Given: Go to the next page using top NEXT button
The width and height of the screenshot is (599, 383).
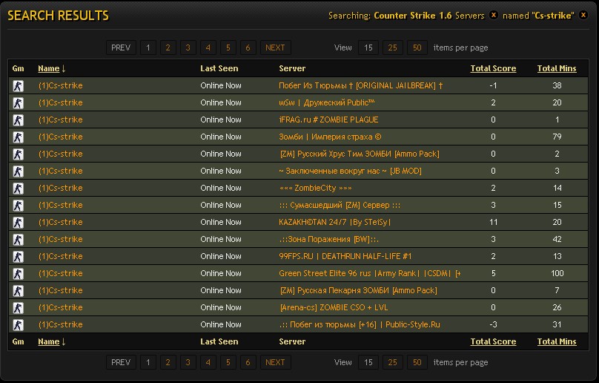Looking at the screenshot, I should tap(275, 48).
